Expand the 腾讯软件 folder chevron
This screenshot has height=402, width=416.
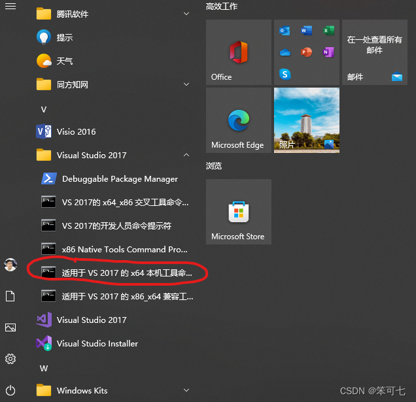click(186, 14)
